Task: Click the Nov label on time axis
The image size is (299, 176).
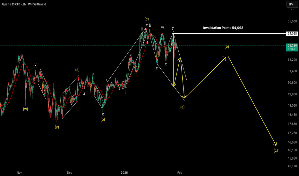Action: [19, 172]
